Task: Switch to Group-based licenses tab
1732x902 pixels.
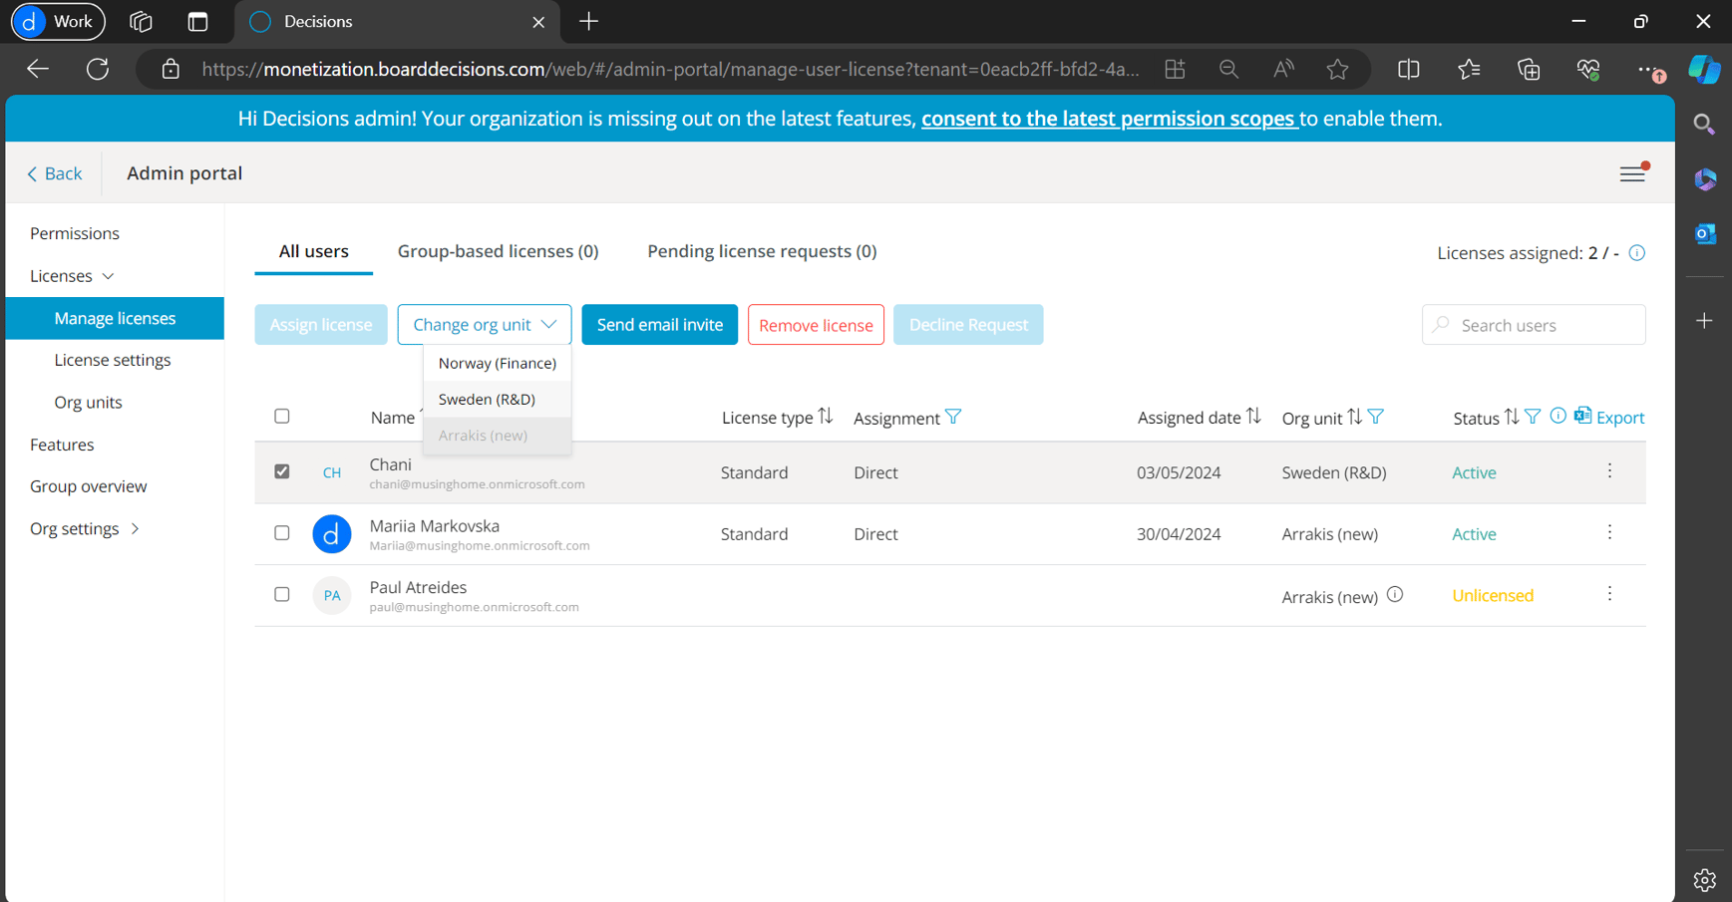Action: tap(498, 251)
